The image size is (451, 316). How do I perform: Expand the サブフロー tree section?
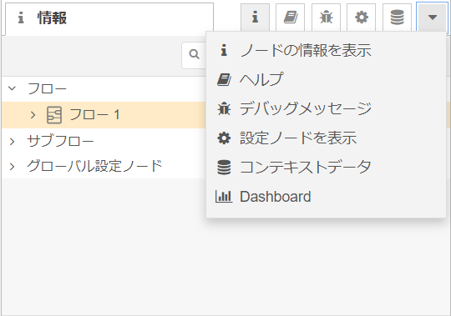(12, 141)
